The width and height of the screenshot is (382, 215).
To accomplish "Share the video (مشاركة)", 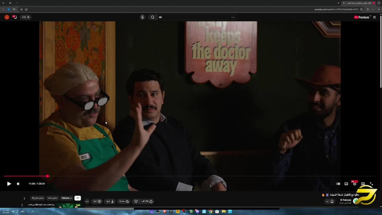I will tap(124, 201).
